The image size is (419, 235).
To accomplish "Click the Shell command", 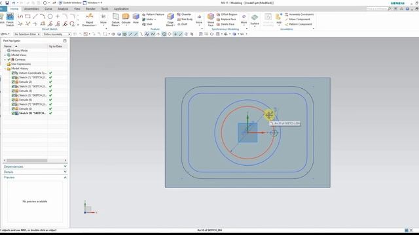I will pyautogui.click(x=147, y=24).
